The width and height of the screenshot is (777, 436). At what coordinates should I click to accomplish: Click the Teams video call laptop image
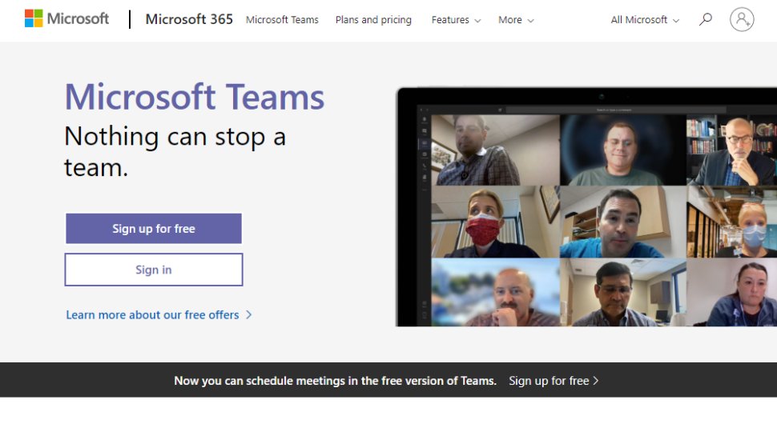[x=586, y=207]
